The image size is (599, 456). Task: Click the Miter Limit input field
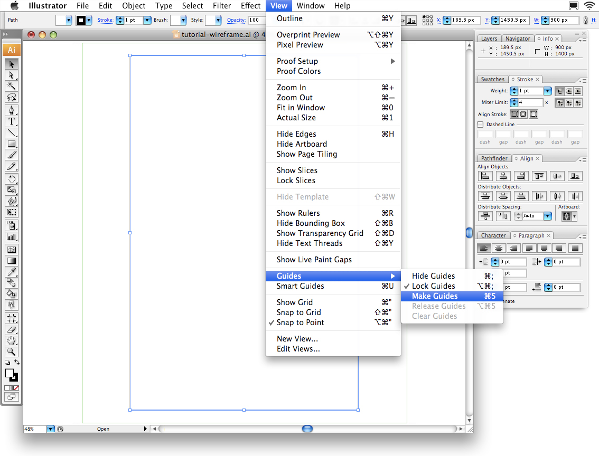(530, 102)
